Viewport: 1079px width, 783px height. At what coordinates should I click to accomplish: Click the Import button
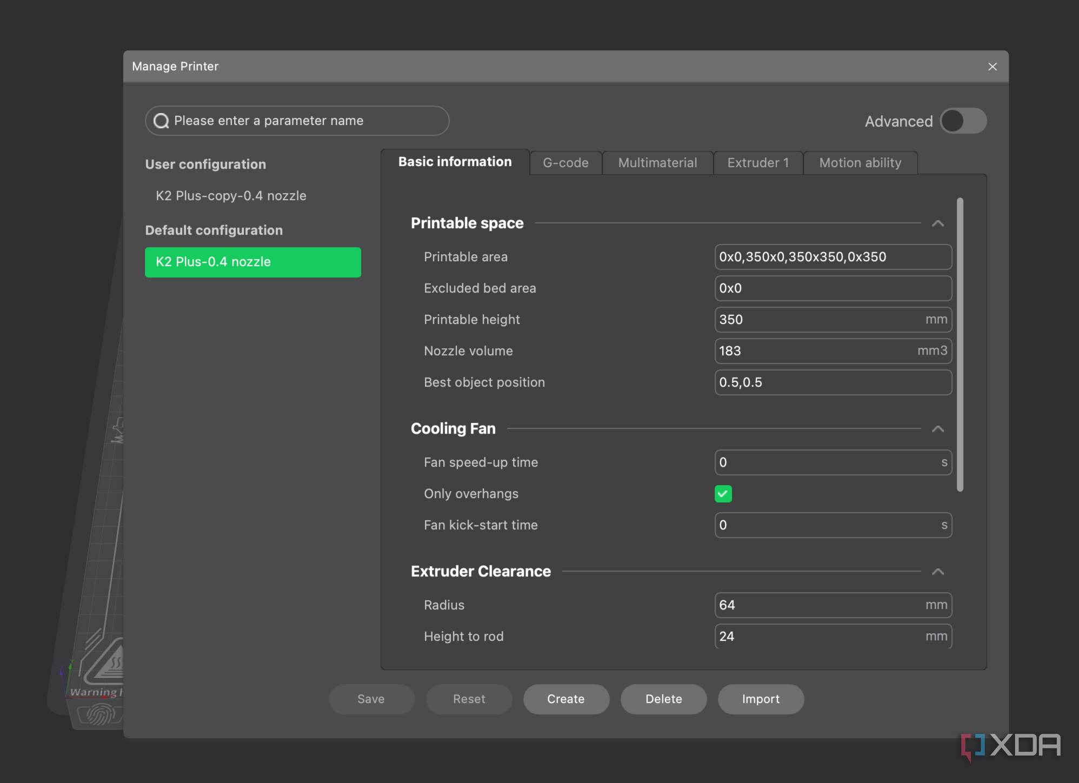[x=761, y=699]
